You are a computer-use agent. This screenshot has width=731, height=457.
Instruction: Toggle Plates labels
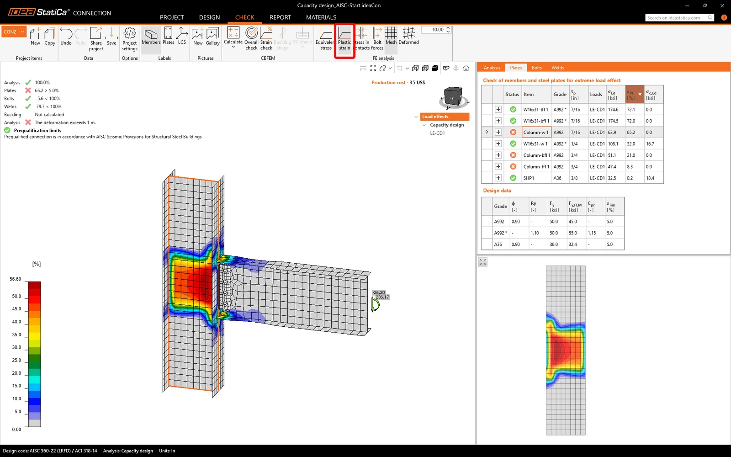pos(168,36)
